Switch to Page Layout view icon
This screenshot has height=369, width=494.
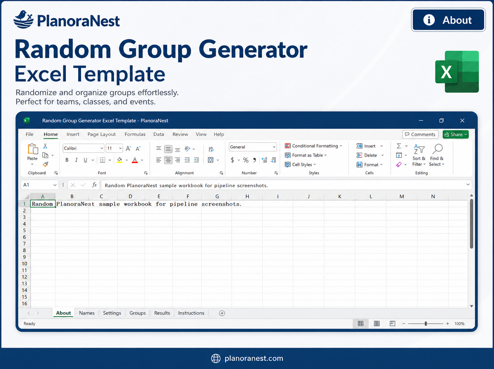pos(377,324)
